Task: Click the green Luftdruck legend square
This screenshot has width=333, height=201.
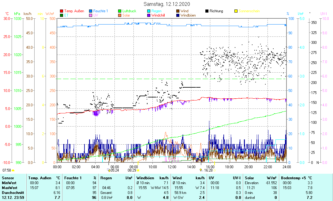Action: click(120, 11)
